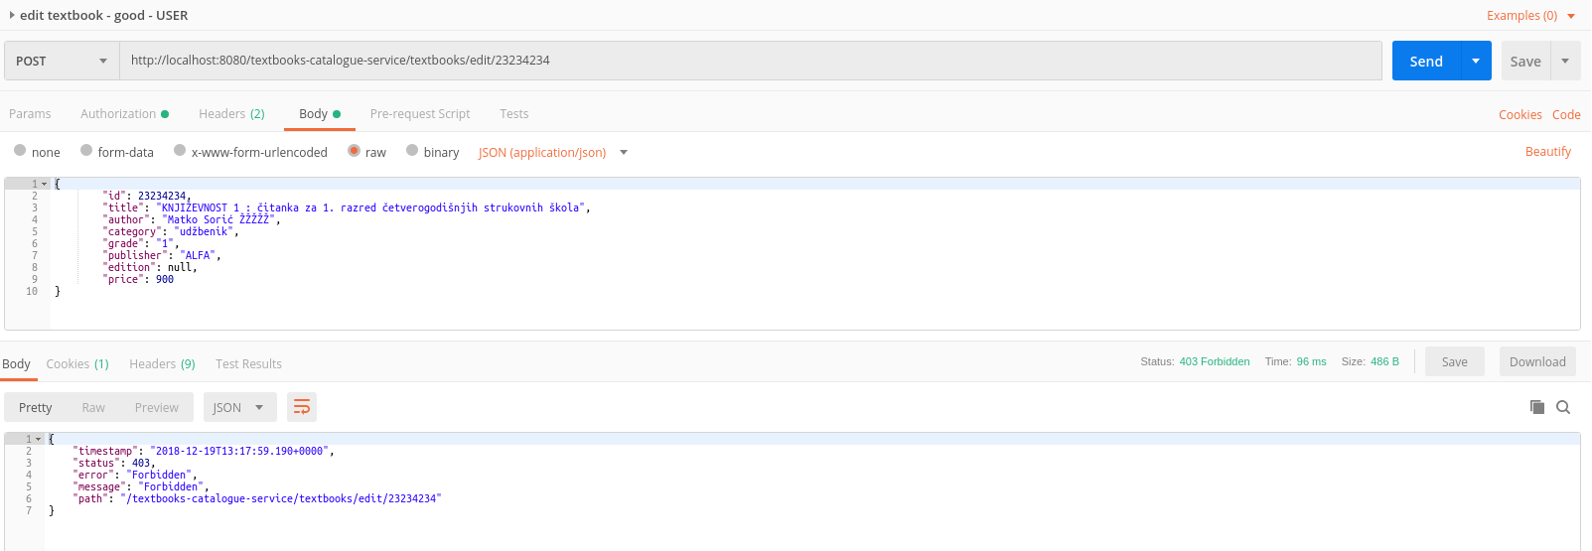Click the 486 B response size
This screenshot has width=1592, height=551.
(1384, 361)
